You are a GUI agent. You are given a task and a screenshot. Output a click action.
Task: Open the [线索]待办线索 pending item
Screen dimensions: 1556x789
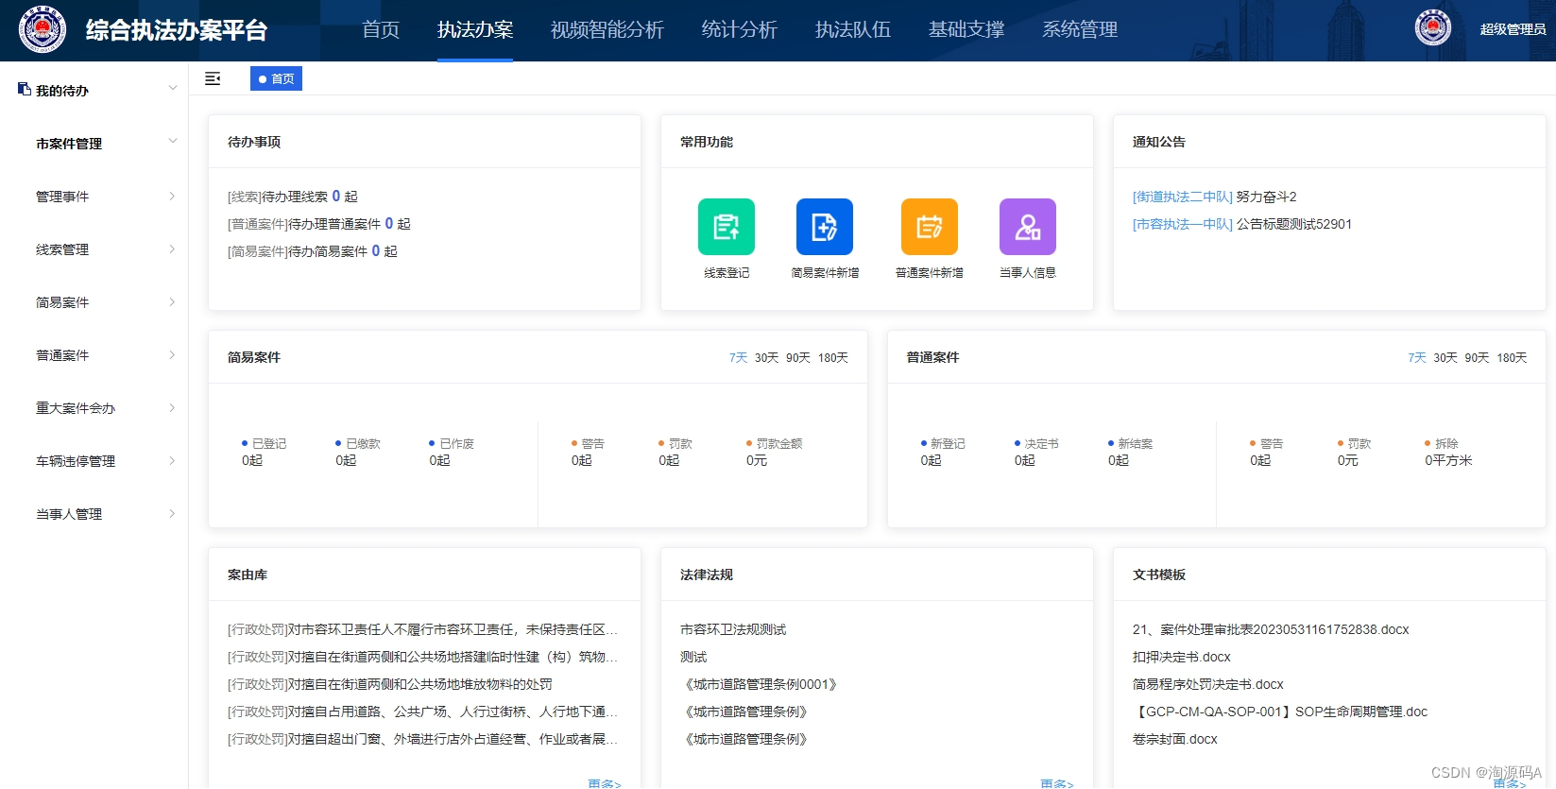(293, 197)
